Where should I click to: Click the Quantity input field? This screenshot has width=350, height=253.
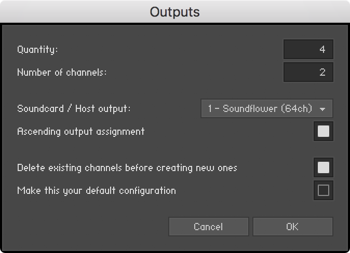[x=308, y=49]
